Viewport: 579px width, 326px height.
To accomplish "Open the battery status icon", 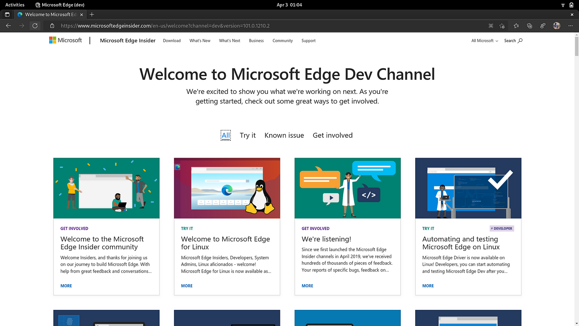I will coord(572,5).
